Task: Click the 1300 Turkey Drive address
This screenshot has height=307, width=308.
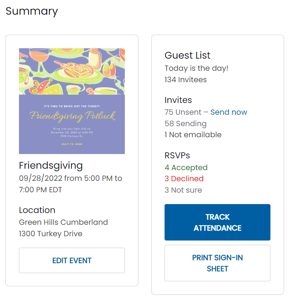Action: pyautogui.click(x=51, y=234)
